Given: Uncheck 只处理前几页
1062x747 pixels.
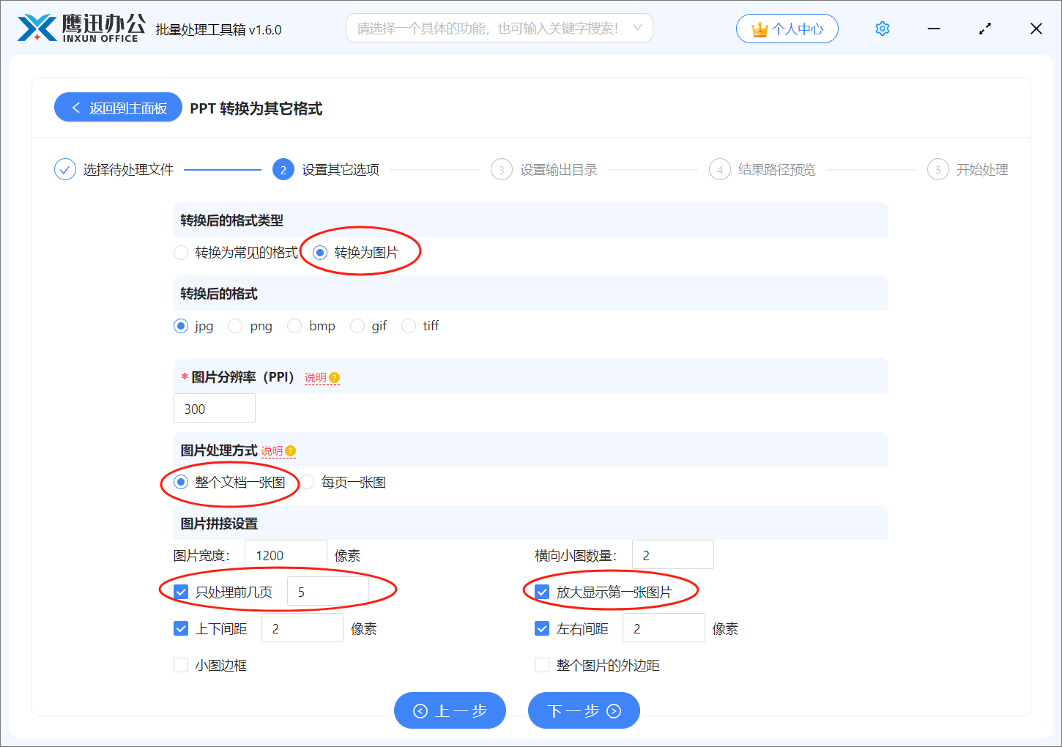Looking at the screenshot, I should coord(181,591).
